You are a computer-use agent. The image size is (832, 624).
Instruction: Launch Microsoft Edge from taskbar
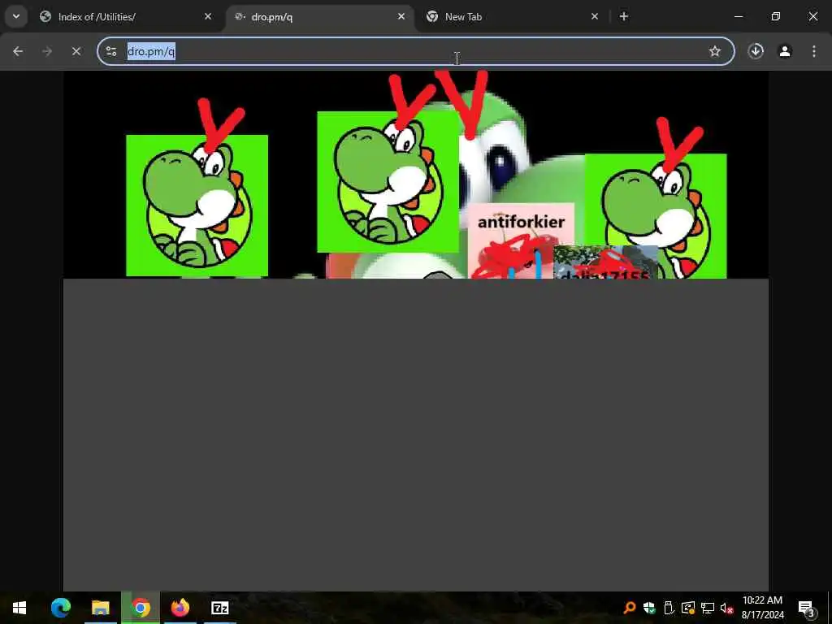click(x=60, y=608)
